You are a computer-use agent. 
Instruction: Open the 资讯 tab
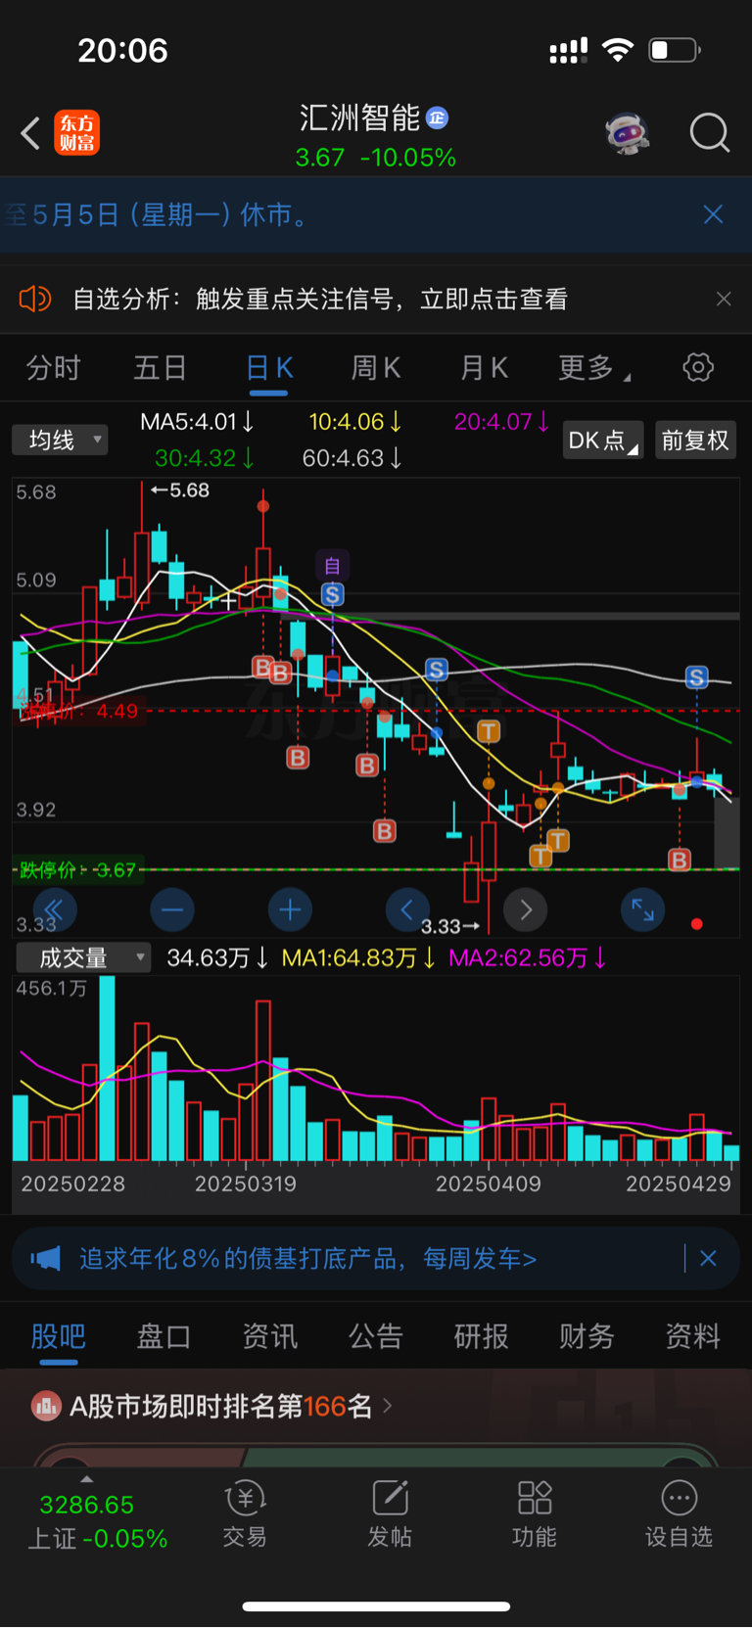[269, 1337]
